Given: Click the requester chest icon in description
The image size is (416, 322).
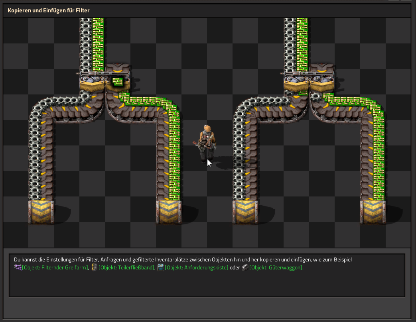Looking at the screenshot, I should 160,267.
